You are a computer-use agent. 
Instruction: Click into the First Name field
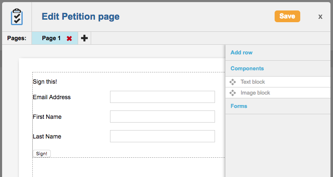click(162, 117)
